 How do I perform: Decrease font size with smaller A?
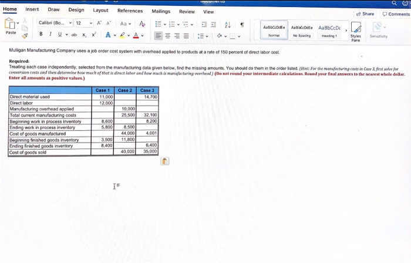click(x=109, y=23)
